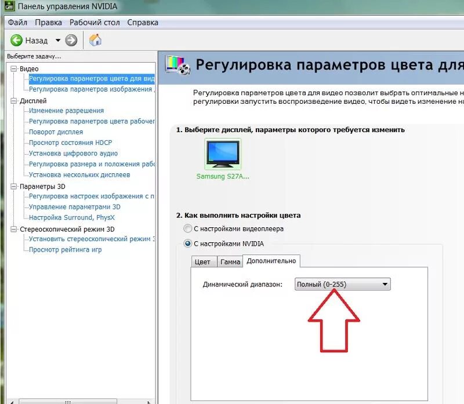This screenshot has width=464, height=404.
Task: Open 'Регулировка настроек изображения с' link
Action: tap(92, 196)
